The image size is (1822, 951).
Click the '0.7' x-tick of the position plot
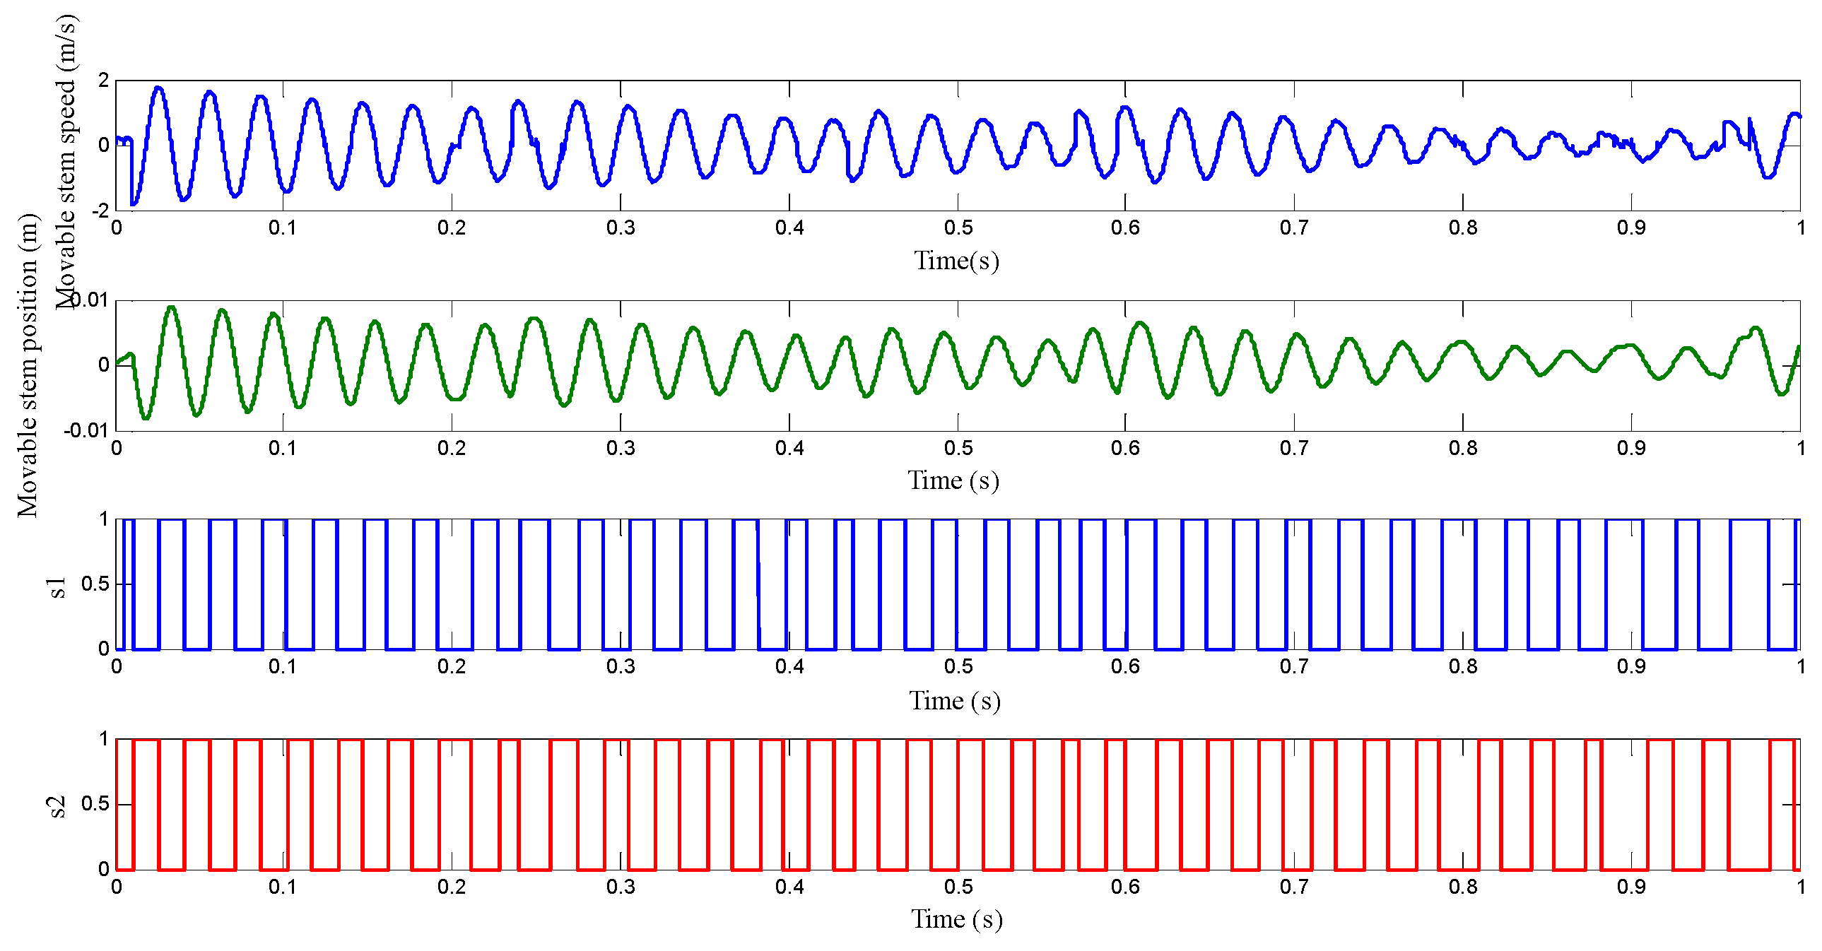click(x=1293, y=447)
